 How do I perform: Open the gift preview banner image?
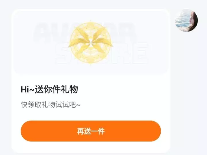[91, 42]
